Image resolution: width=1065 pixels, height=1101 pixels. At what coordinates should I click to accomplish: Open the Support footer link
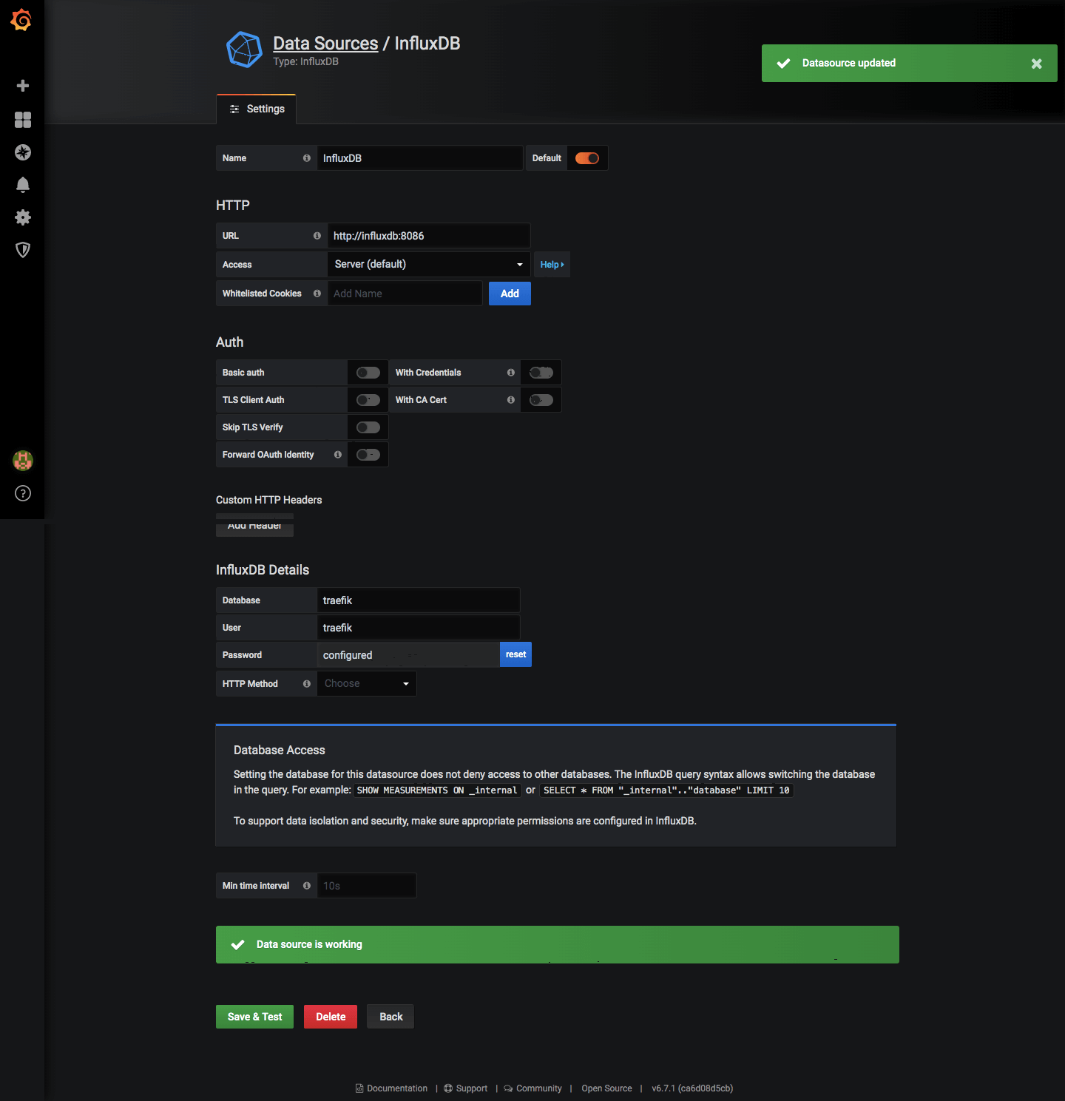point(465,1088)
